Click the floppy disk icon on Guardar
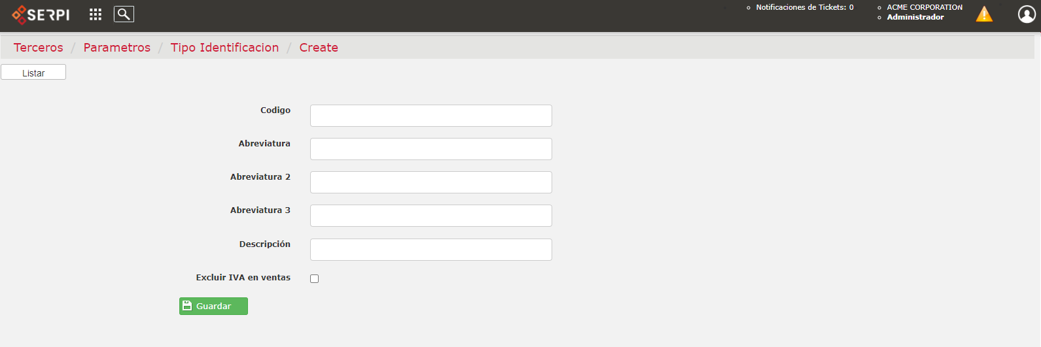Viewport: 1041px width, 347px height. click(187, 306)
